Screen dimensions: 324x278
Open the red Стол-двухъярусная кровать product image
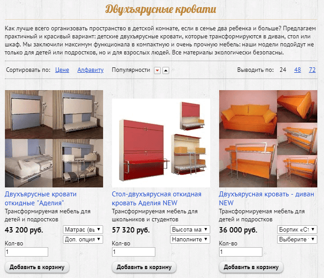pos(161,143)
